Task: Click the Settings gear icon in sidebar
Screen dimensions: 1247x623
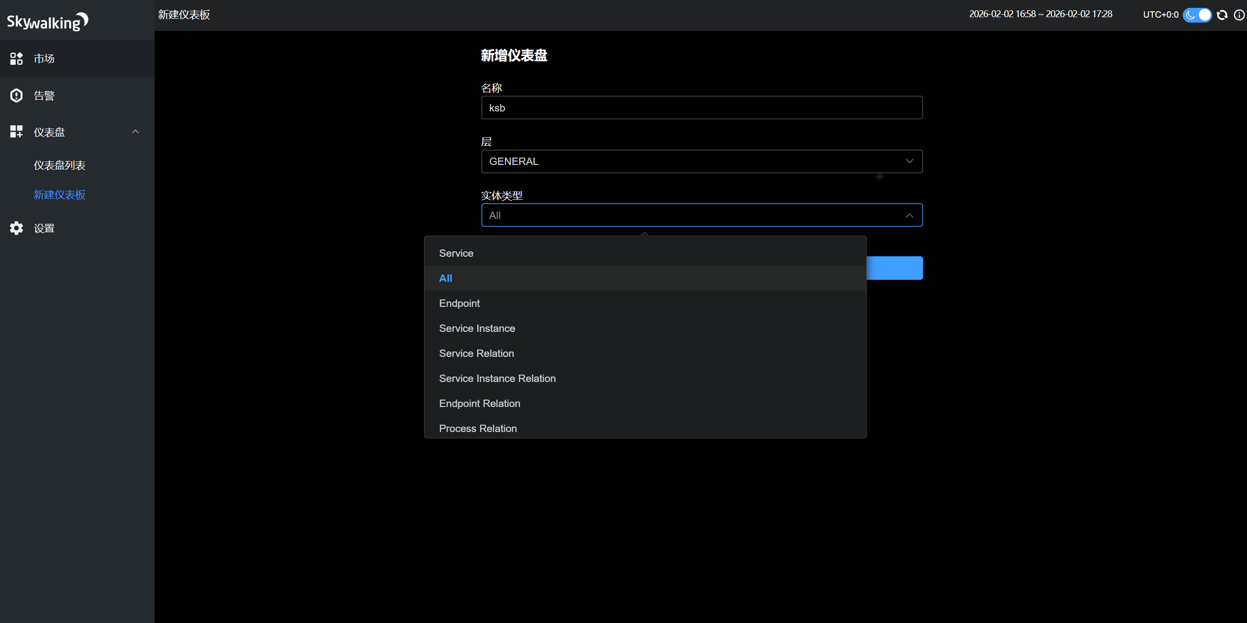Action: (x=16, y=228)
